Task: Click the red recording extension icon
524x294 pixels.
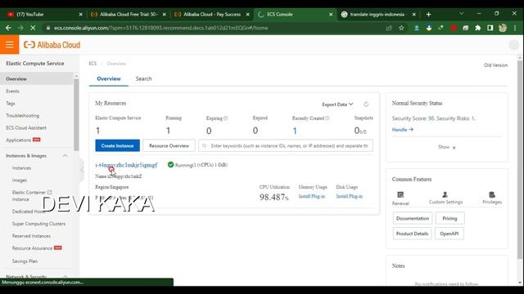Action: click(x=453, y=28)
